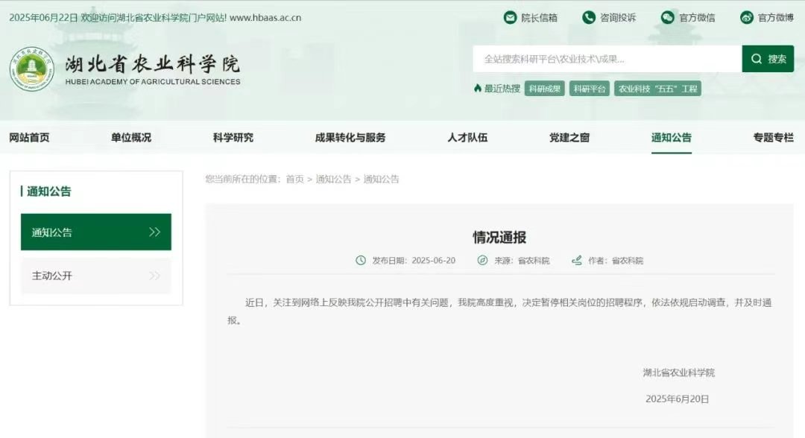The height and width of the screenshot is (438, 805).
Task: Click the WeChat icon for 官方微信
Action: pyautogui.click(x=667, y=17)
